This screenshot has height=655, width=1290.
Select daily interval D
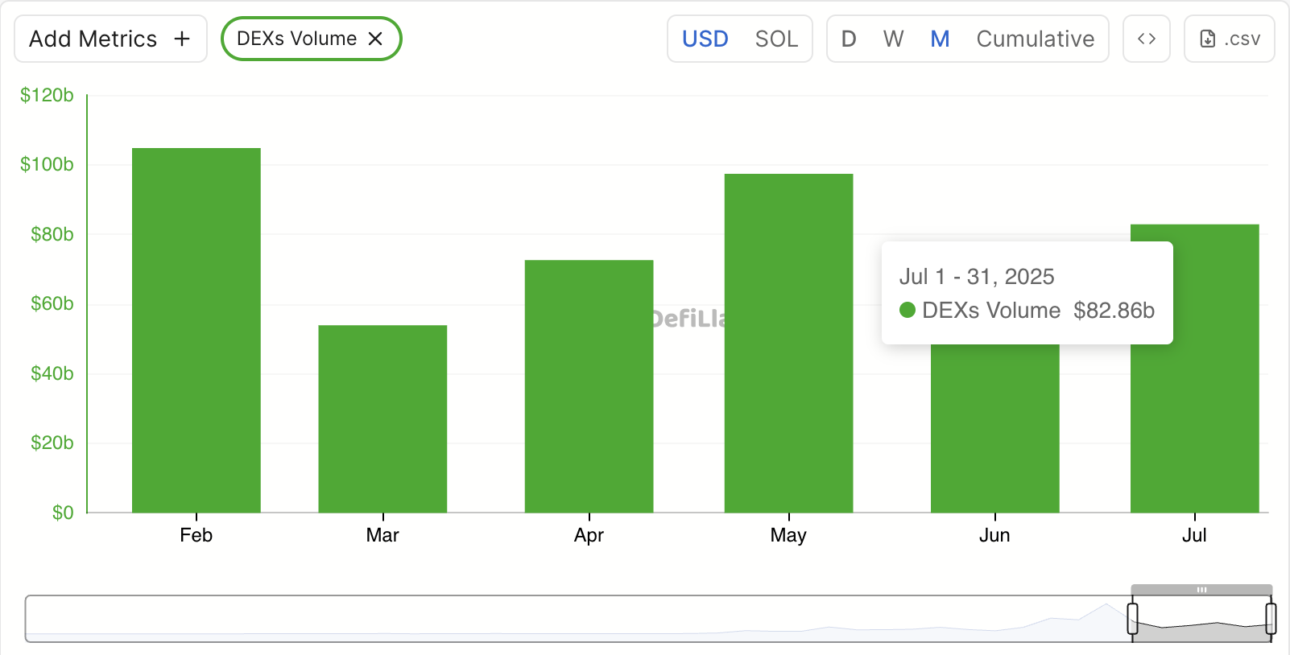[x=849, y=39]
